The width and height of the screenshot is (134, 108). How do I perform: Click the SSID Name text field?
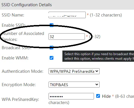pos(67,15)
